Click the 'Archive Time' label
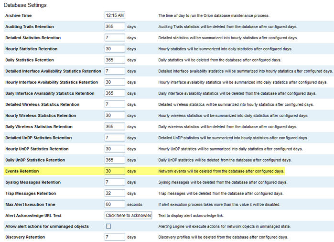 click(x=19, y=16)
